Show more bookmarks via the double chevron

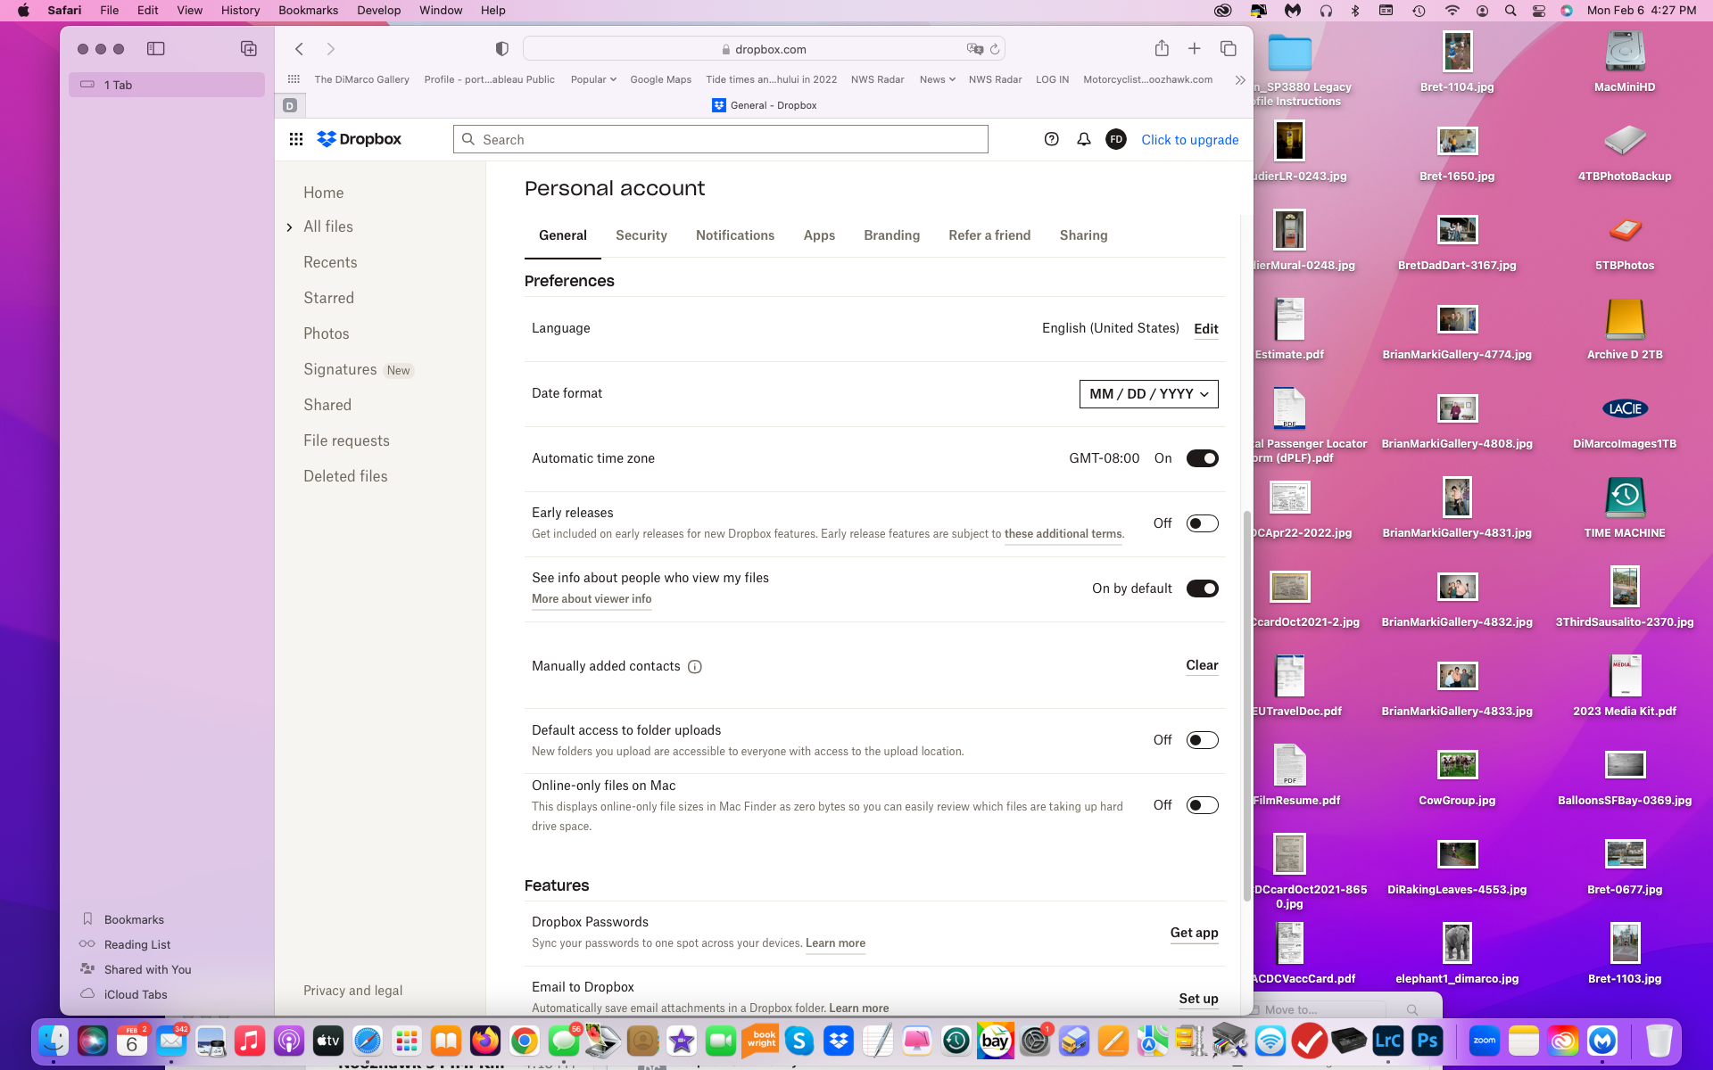pyautogui.click(x=1240, y=79)
